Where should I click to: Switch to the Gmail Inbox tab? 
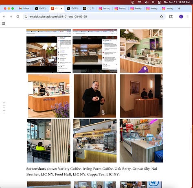click(x=24, y=9)
